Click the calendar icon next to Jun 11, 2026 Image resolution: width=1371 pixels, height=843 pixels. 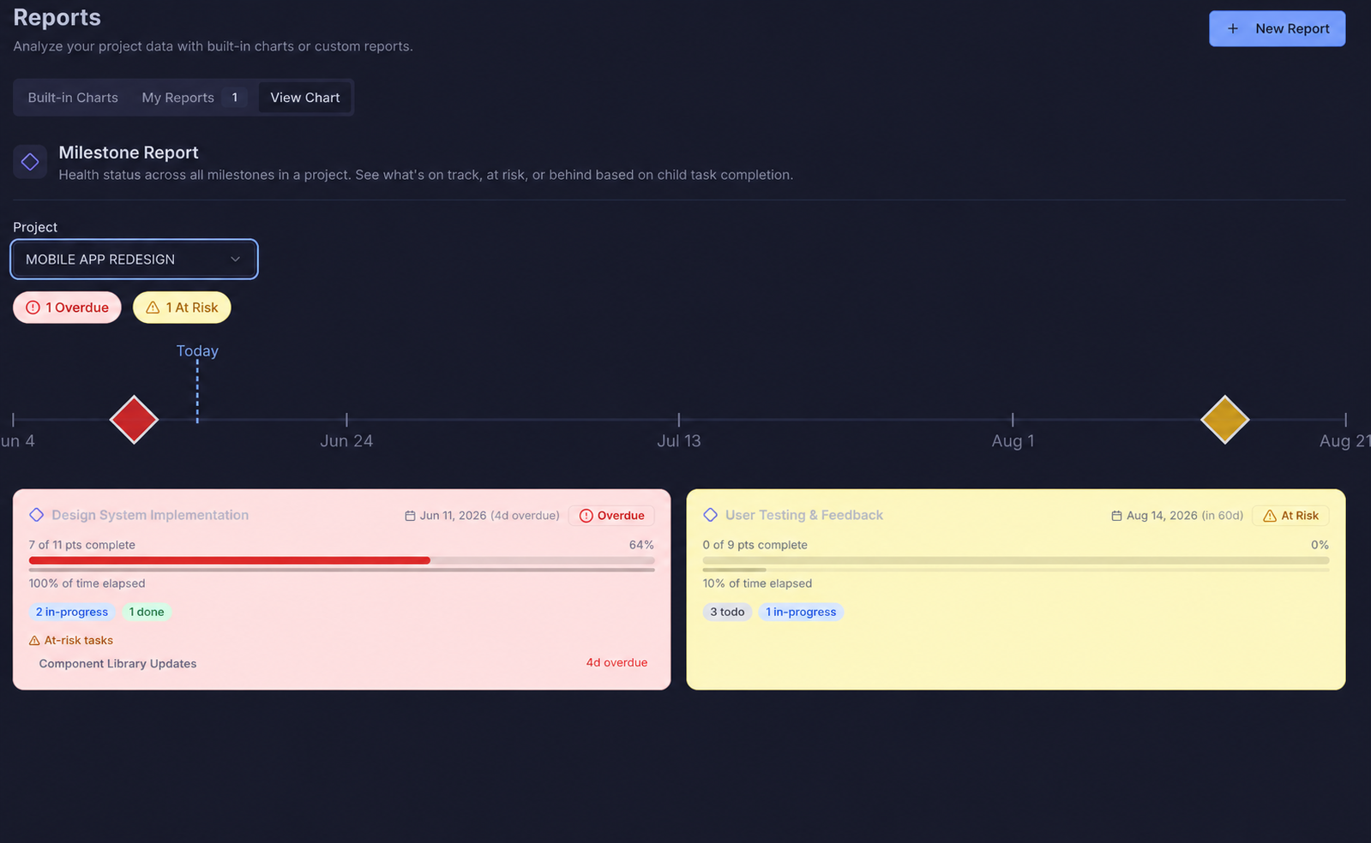tap(410, 516)
